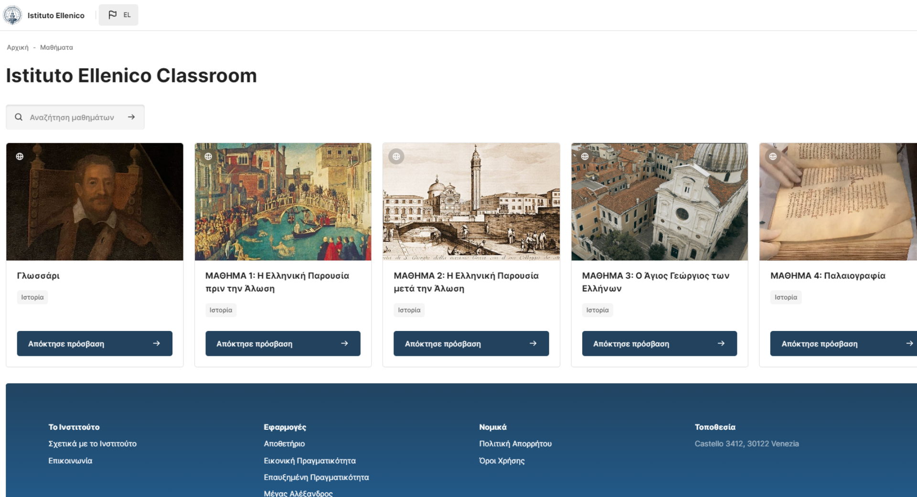The image size is (917, 497).
Task: Click globe icon on ΜΑΘΗΜΑ 3 card
Action: point(585,156)
